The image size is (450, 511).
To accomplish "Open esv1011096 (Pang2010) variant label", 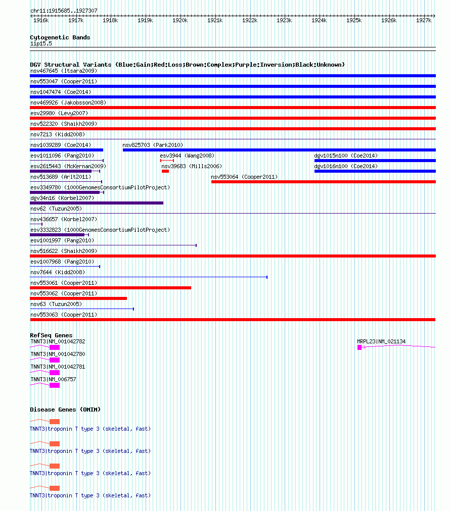I will tap(62, 156).
